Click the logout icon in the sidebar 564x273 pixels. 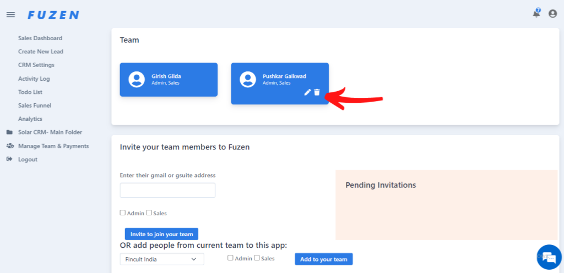[10, 159]
